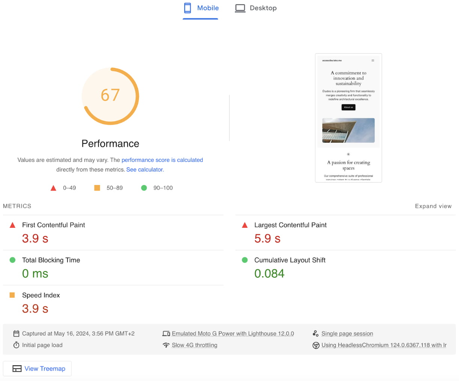Click the laptop icon beside Desktop
The width and height of the screenshot is (459, 381).
[240, 8]
